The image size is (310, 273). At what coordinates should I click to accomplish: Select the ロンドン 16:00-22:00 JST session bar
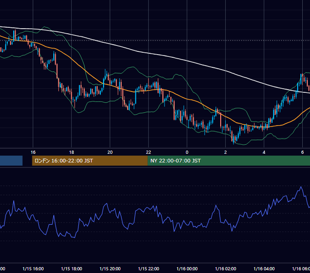tap(90, 161)
